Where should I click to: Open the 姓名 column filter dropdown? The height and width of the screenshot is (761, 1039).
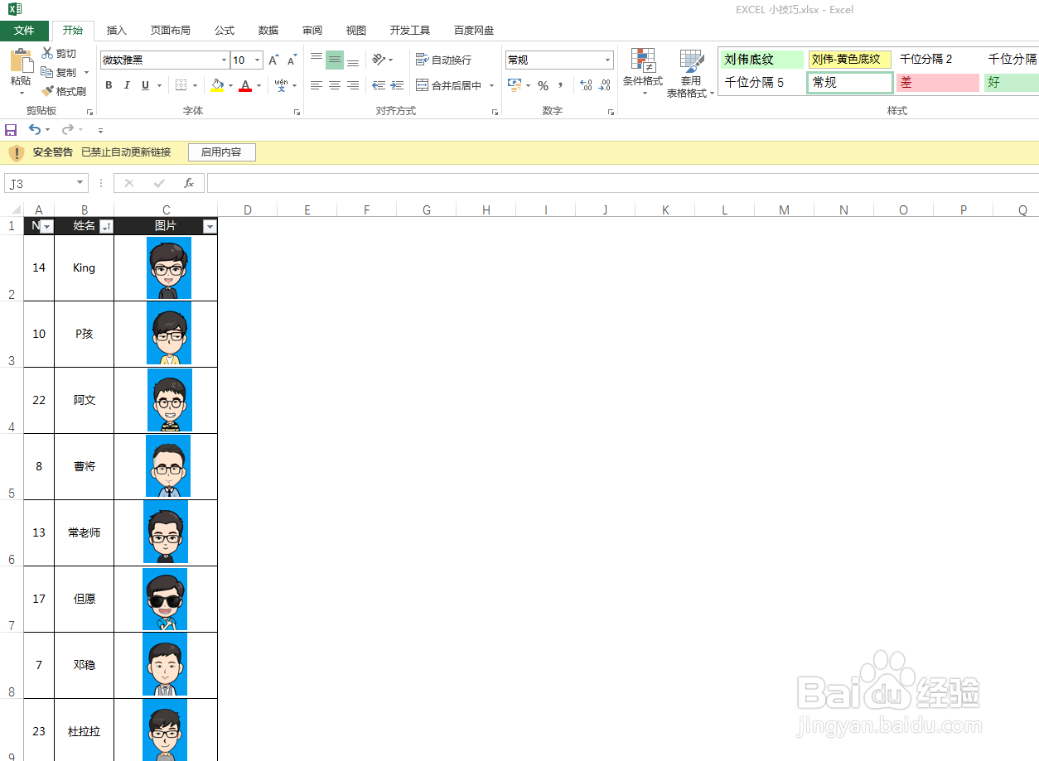point(106,226)
